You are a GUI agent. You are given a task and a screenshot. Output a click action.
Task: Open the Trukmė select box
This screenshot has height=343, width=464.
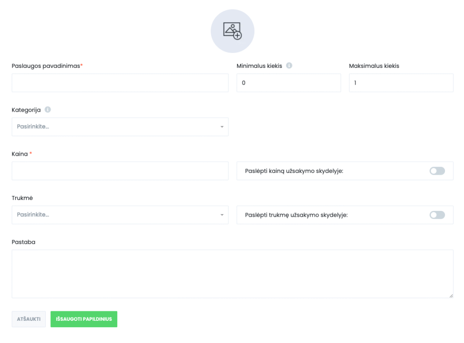coord(120,215)
